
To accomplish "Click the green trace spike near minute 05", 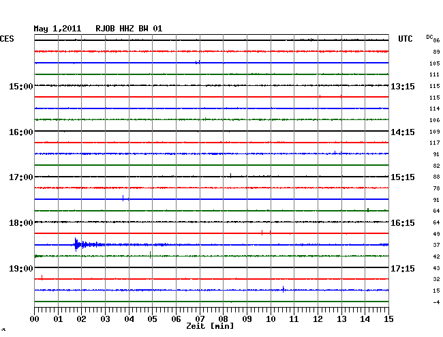I will [151, 254].
